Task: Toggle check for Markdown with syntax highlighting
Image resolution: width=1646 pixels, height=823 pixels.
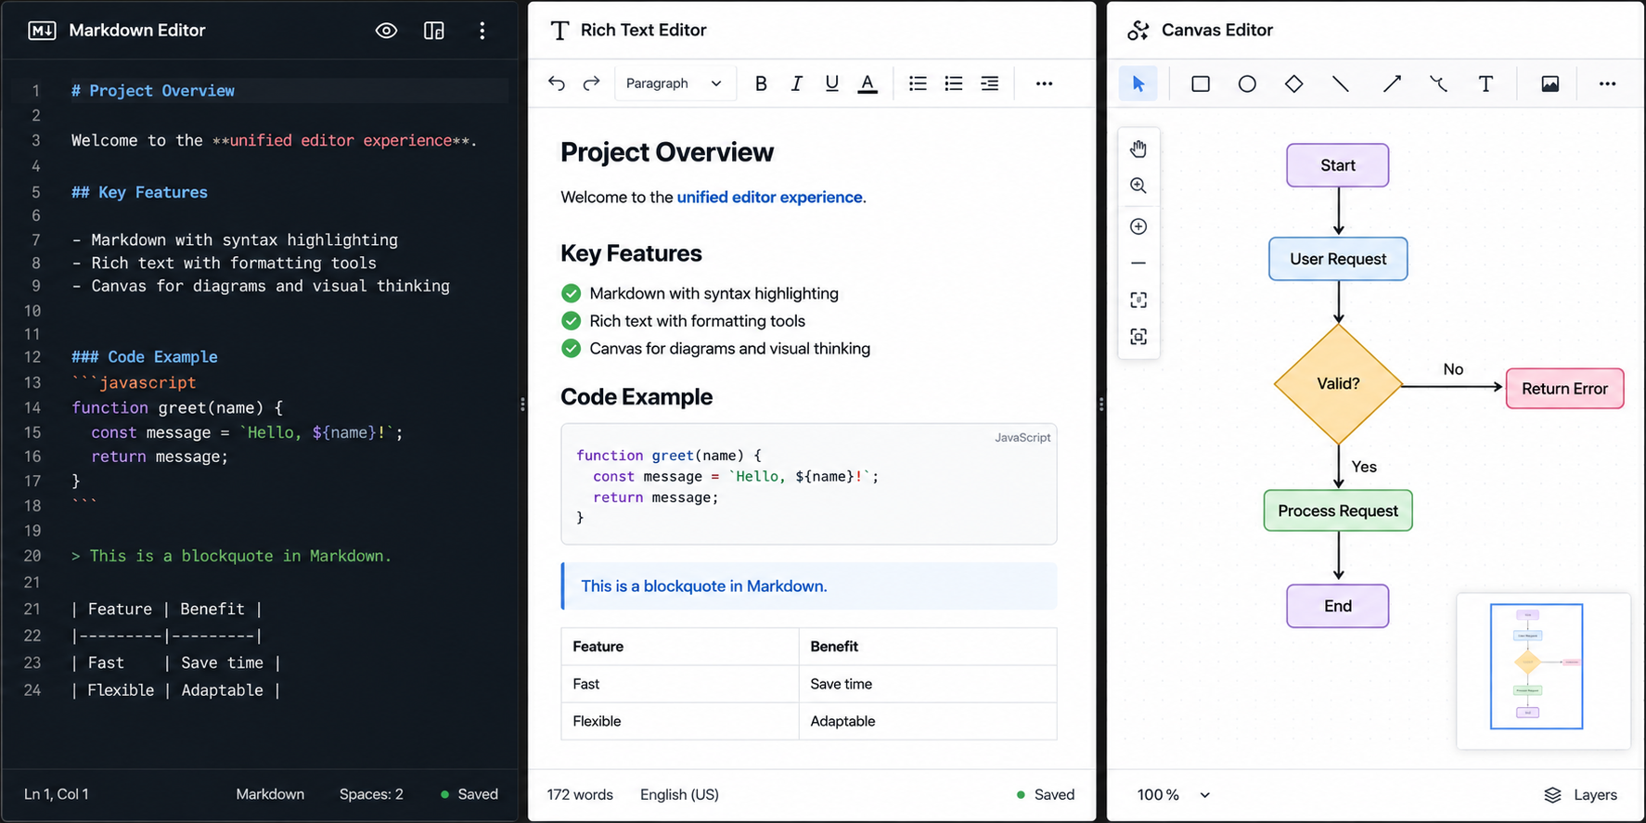Action: [x=571, y=293]
